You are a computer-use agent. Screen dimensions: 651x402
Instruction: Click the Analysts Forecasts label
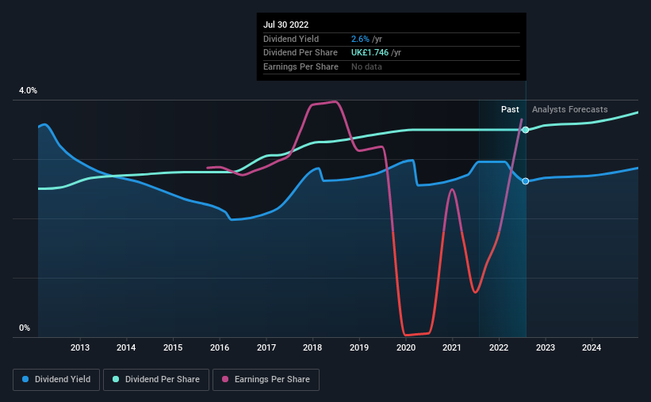[x=569, y=109]
